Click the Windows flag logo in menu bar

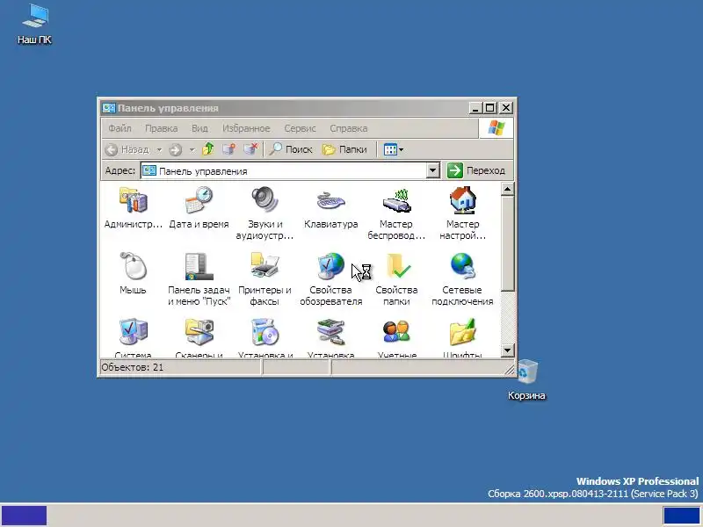(496, 127)
